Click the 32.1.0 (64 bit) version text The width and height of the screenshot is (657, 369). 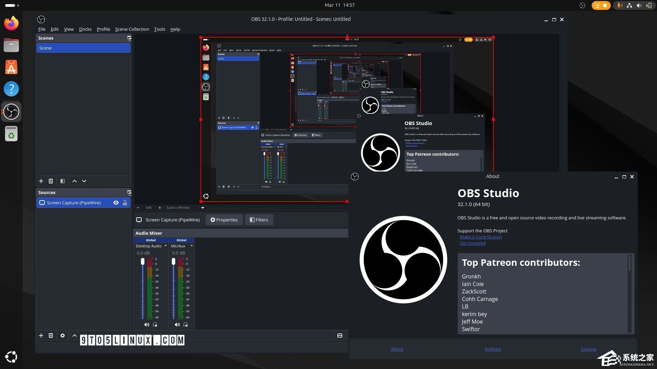(x=474, y=204)
